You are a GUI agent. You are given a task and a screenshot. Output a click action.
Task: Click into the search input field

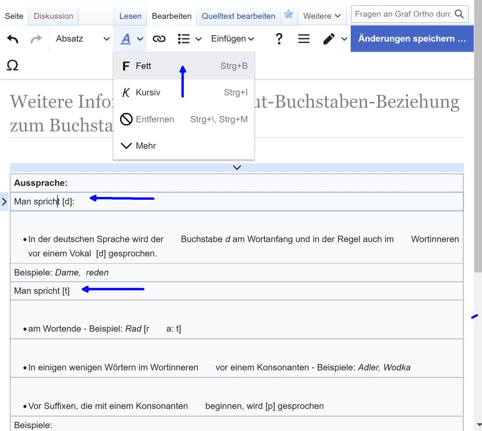(x=402, y=14)
